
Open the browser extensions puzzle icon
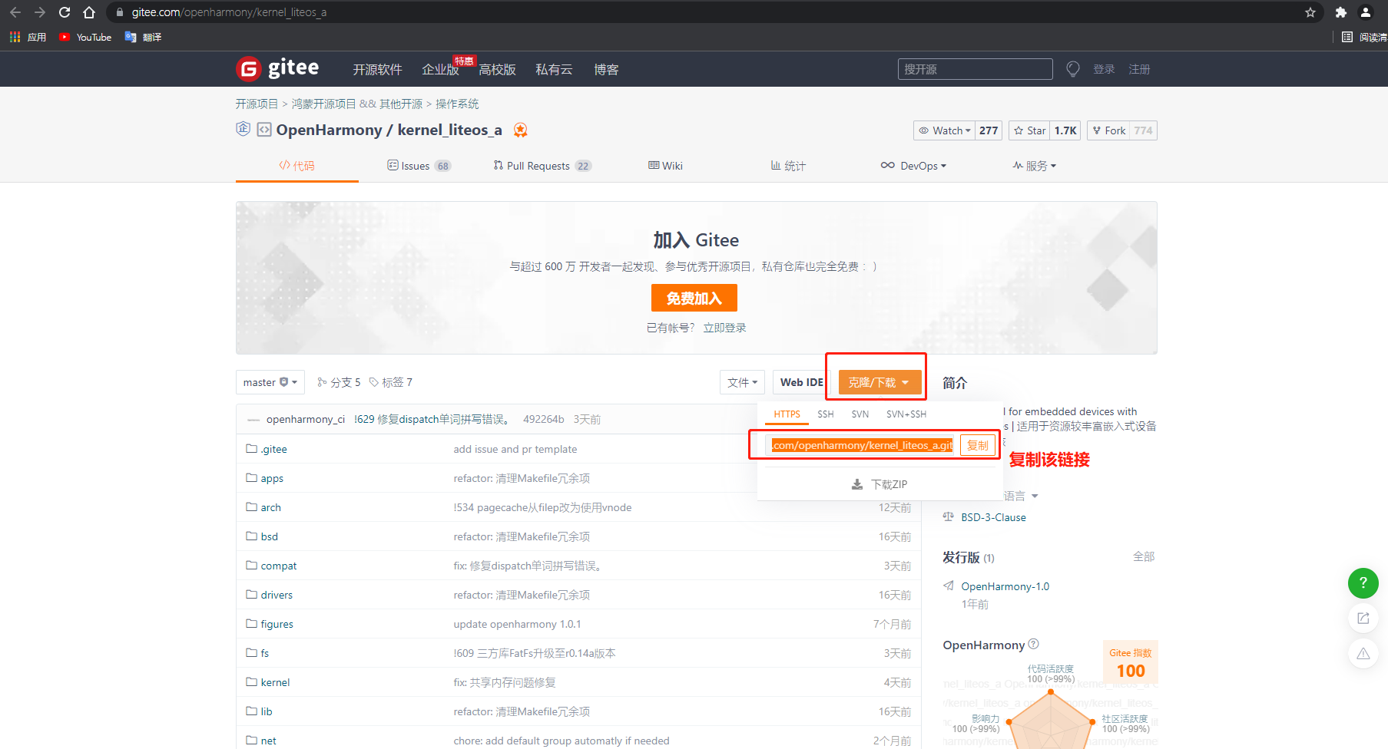pos(1341,12)
